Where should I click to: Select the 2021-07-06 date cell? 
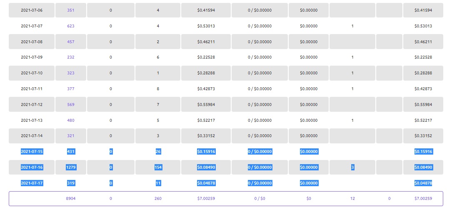(32, 10)
